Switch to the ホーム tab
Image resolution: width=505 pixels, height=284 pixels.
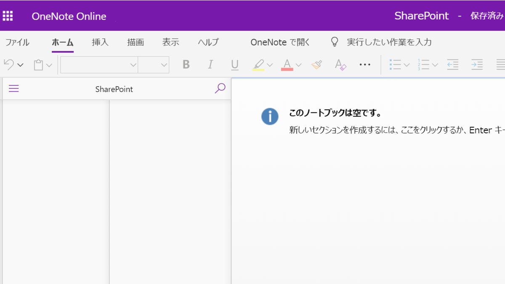(x=63, y=42)
